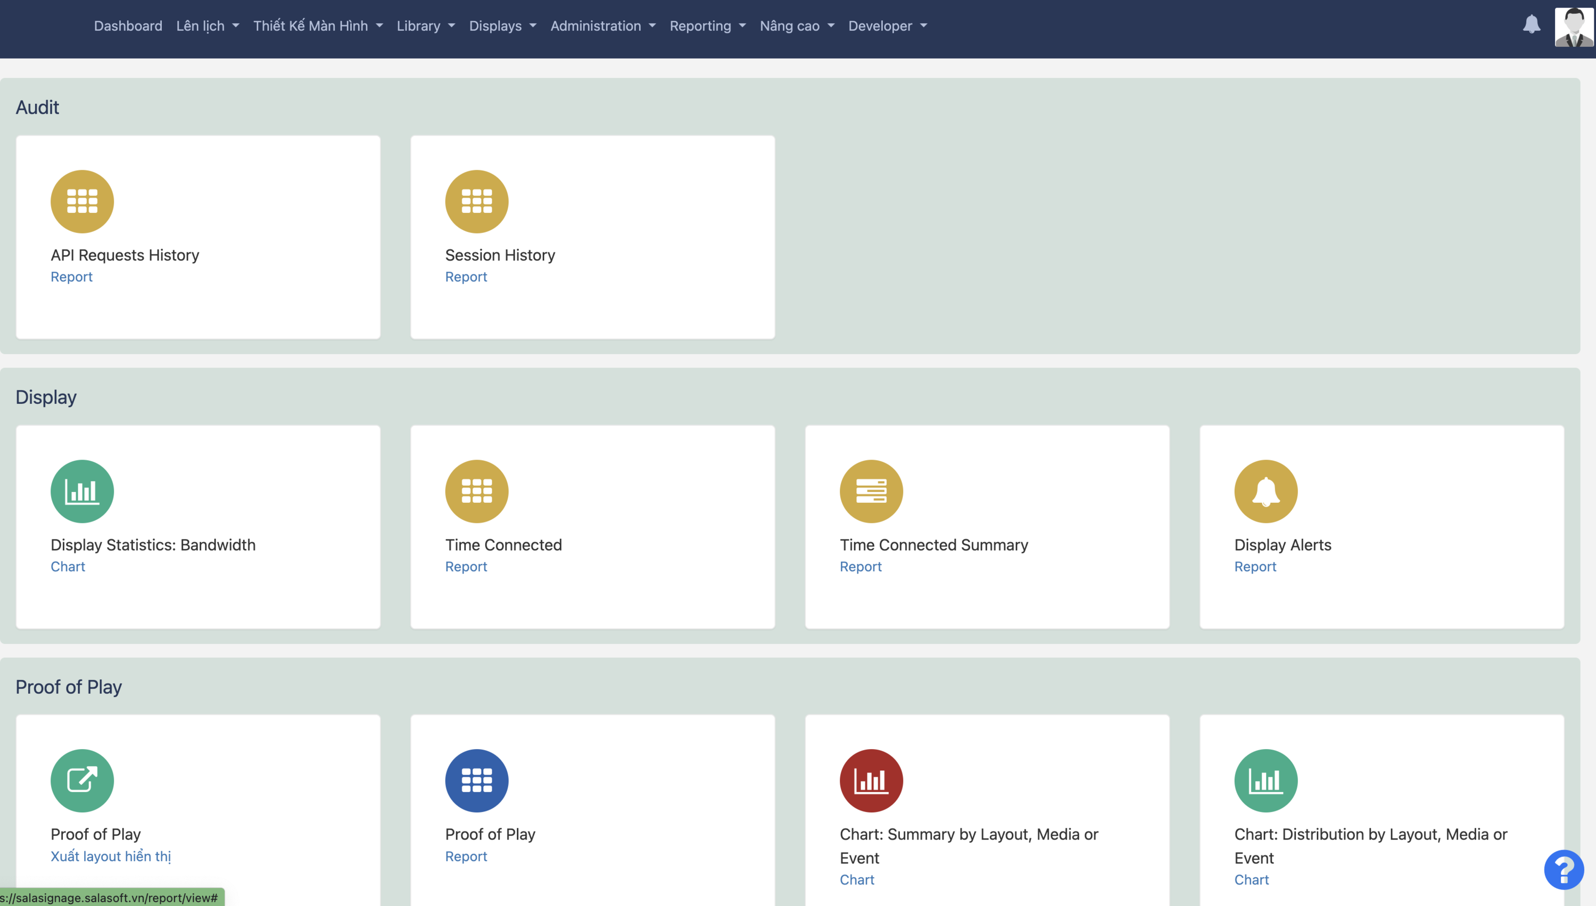The height and width of the screenshot is (906, 1596).
Task: Open the Developer menu
Action: pyautogui.click(x=887, y=26)
